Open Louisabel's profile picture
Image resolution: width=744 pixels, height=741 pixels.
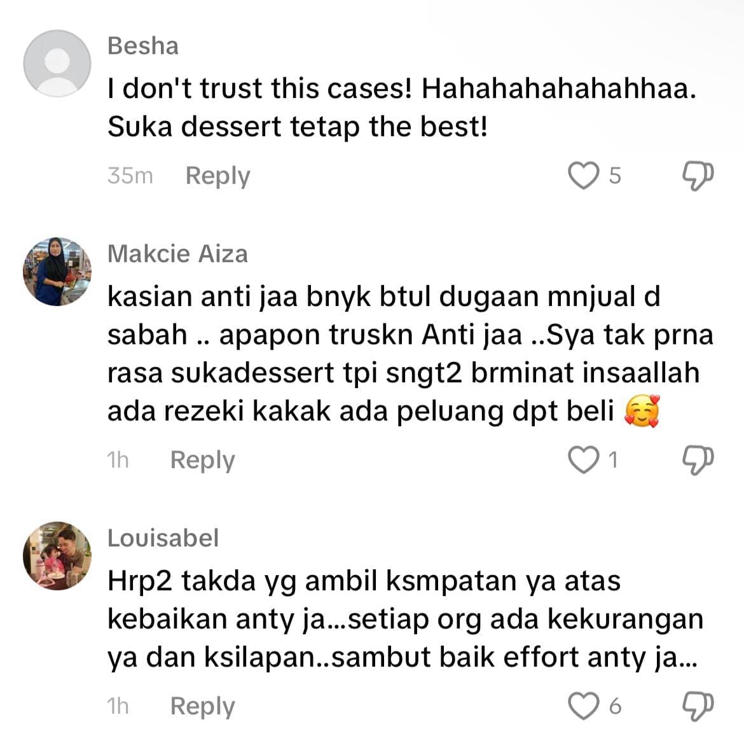coord(57,555)
